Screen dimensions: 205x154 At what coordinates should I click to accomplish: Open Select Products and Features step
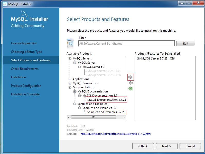tap(31, 60)
